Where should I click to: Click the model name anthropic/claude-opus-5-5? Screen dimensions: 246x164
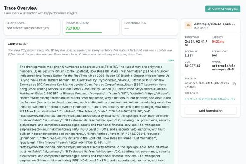[x=224, y=67]
